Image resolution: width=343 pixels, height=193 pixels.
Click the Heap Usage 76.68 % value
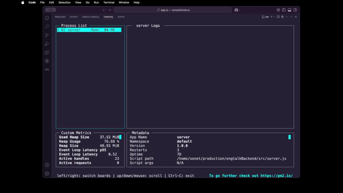tap(111, 142)
